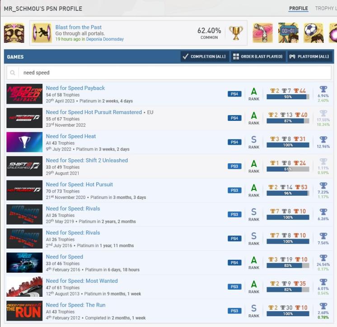Click The Run cover thumbnail

click(24, 311)
